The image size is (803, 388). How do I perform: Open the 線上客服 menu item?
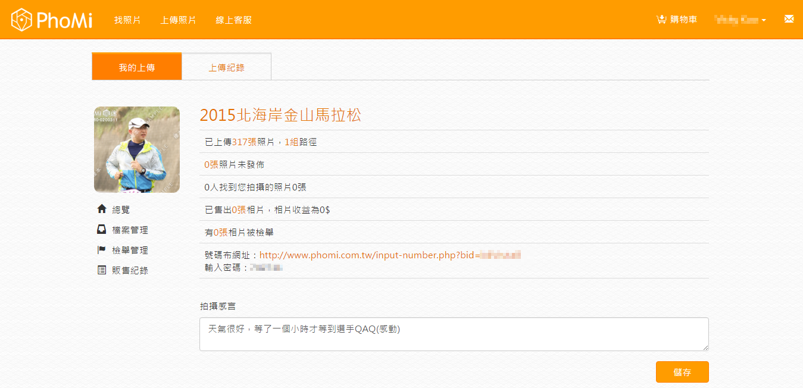pos(233,20)
